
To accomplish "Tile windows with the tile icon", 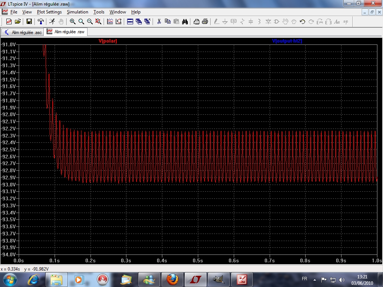I will (130, 21).
